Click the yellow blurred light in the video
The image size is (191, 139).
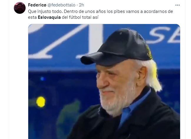coord(41,102)
